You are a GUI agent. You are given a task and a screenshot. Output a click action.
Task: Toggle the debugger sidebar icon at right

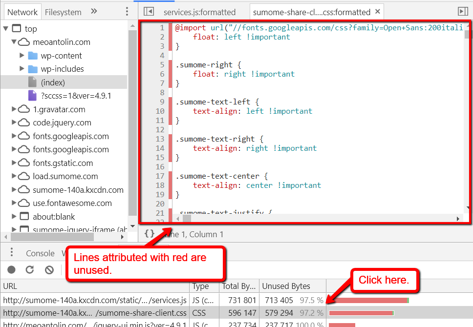[x=462, y=11]
